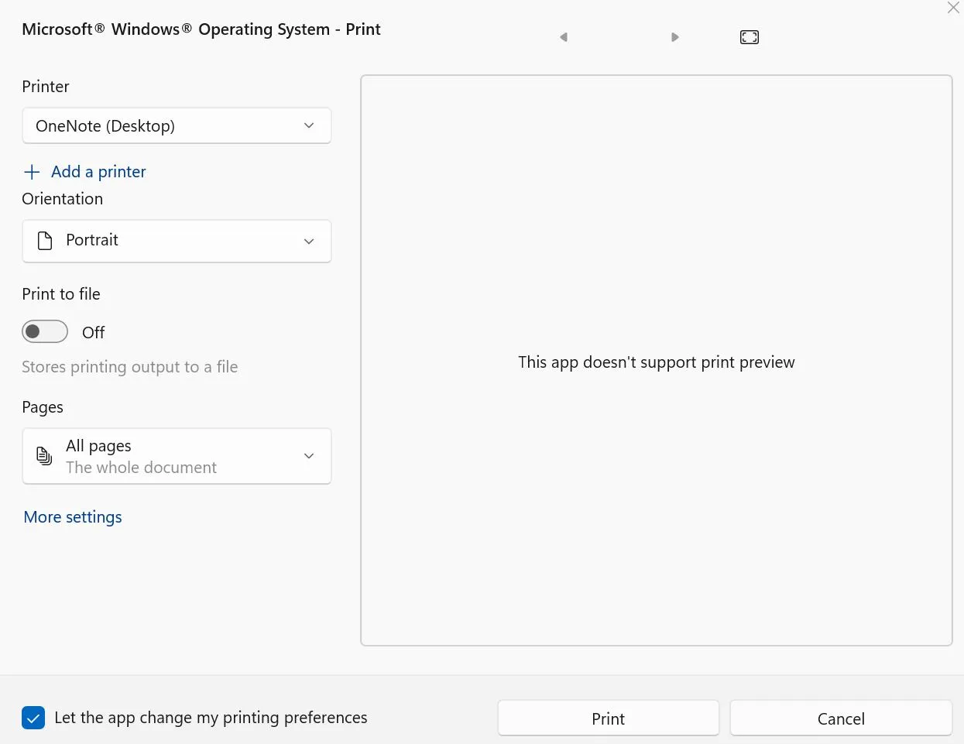Open the Pages dropdown showing All pages
Viewport: 964px width, 744px height.
click(x=177, y=456)
